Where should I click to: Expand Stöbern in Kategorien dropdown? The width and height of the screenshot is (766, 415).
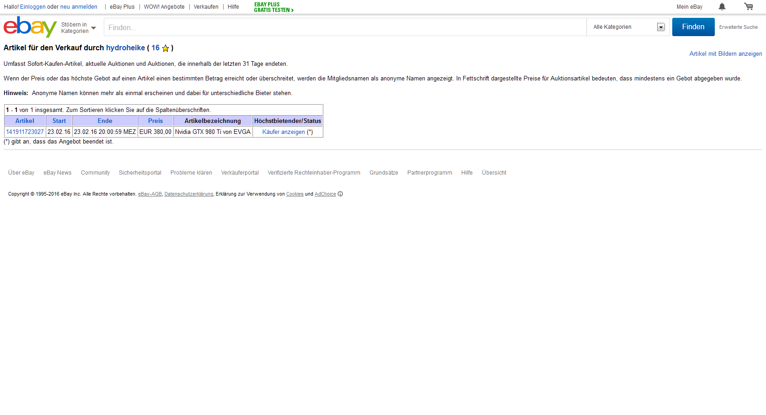79,28
